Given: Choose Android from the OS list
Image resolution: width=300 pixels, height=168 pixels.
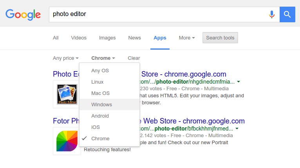Looking at the screenshot, I should pos(109,116).
